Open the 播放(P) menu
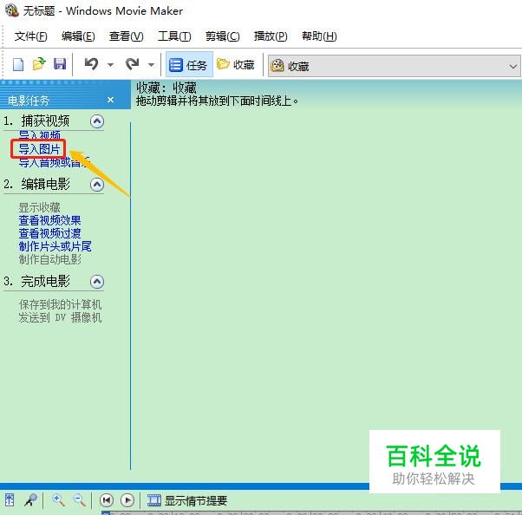Image resolution: width=522 pixels, height=515 pixels. pyautogui.click(x=271, y=36)
